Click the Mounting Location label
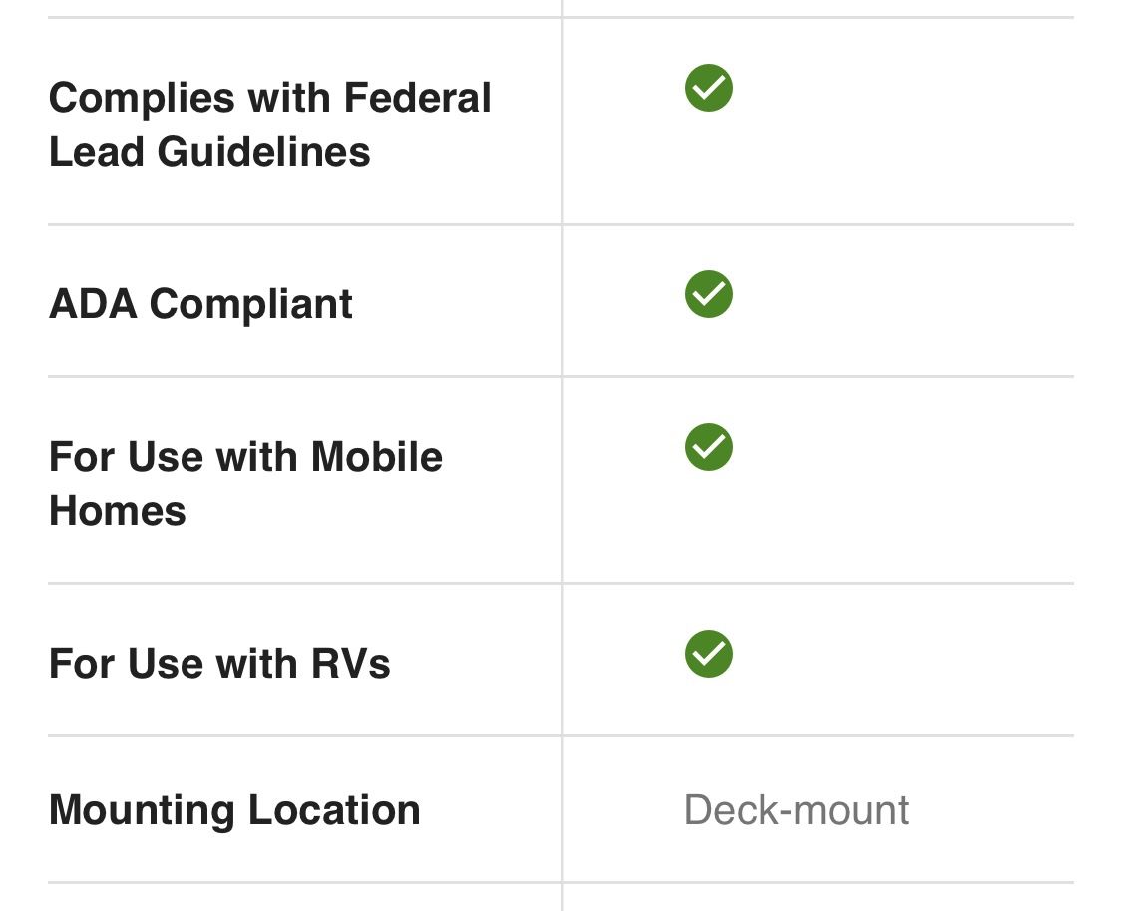The height and width of the screenshot is (911, 1122). [234, 811]
